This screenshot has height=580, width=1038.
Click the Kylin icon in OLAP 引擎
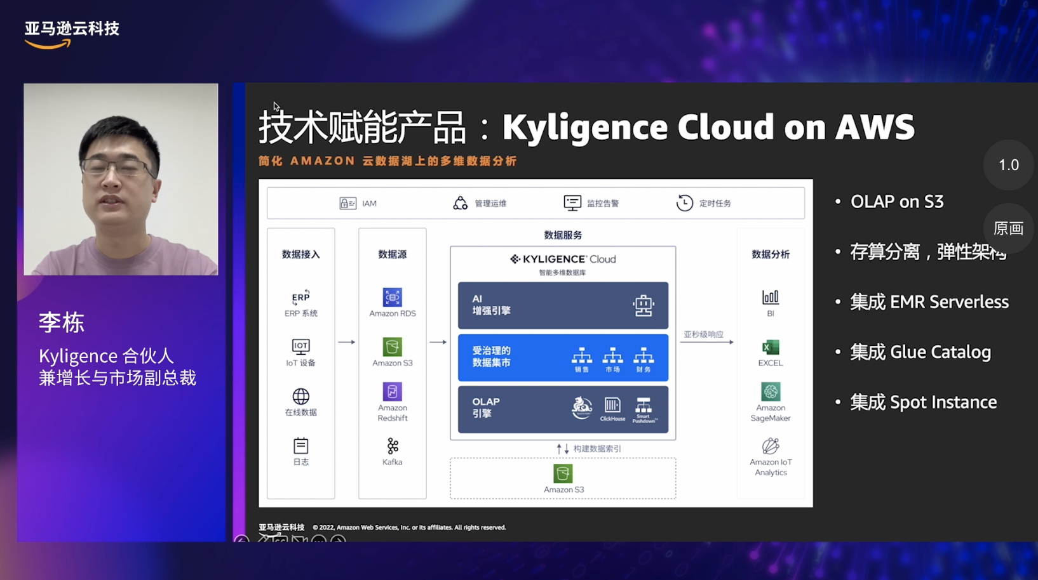(582, 408)
